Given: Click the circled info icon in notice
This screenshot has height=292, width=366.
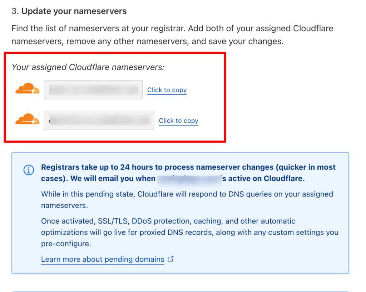Looking at the screenshot, I should [x=29, y=170].
